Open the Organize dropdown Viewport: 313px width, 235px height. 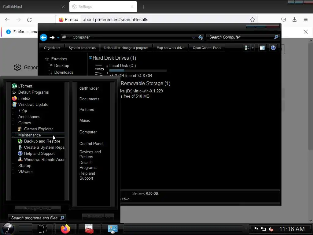tap(52, 48)
